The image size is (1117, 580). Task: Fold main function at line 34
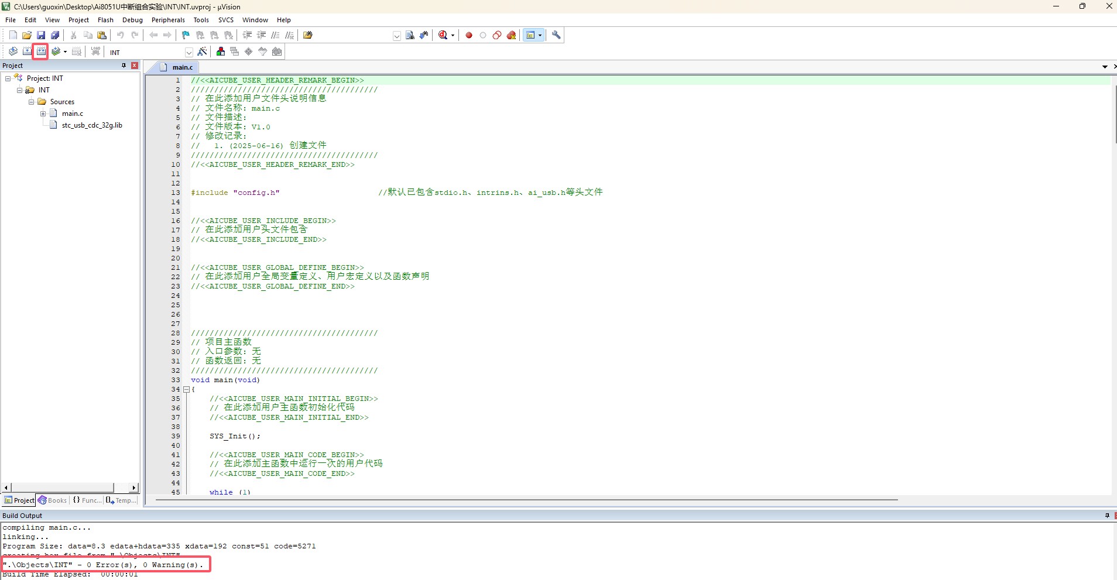186,389
